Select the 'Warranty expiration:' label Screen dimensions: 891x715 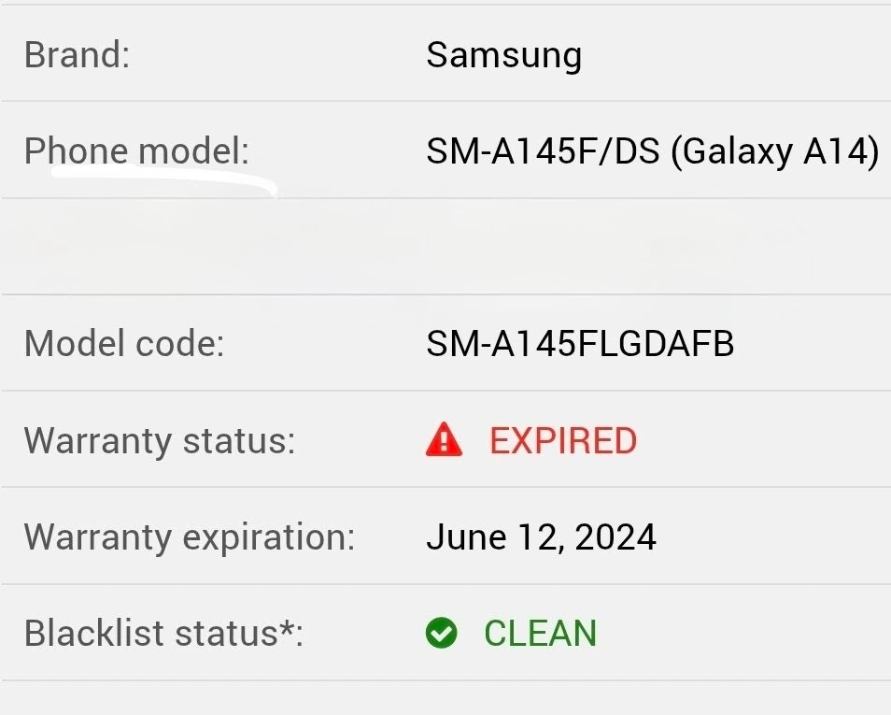coord(189,537)
